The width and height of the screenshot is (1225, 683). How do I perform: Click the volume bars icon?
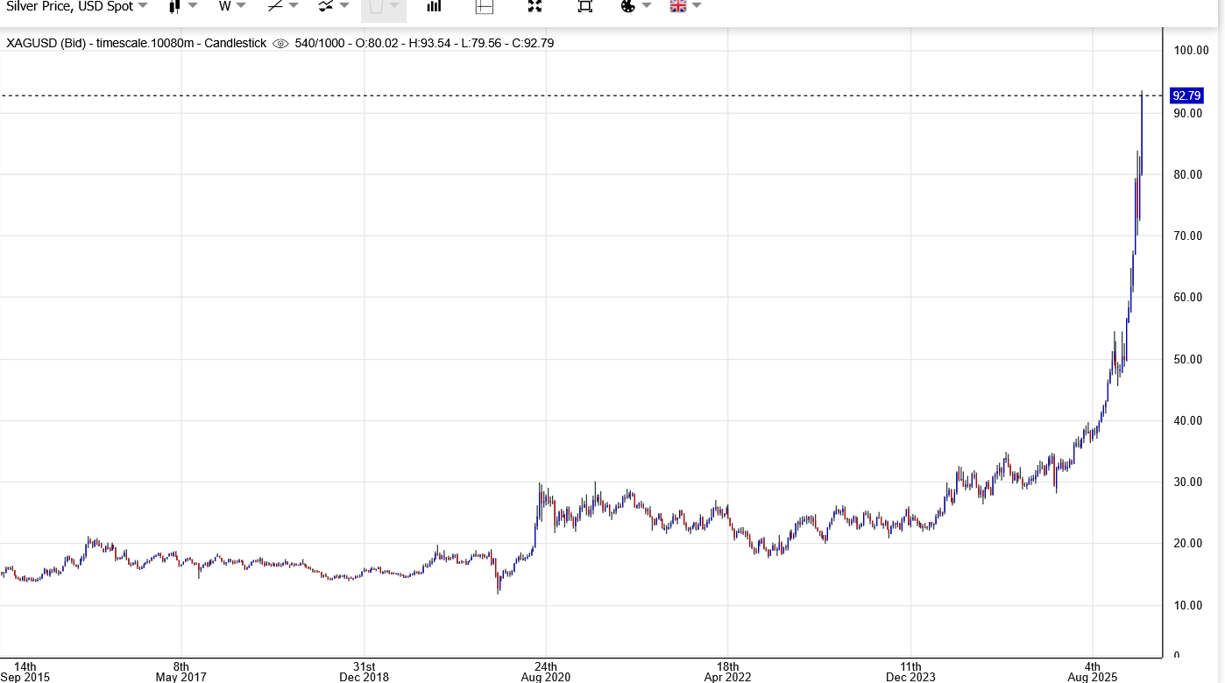pos(434,6)
